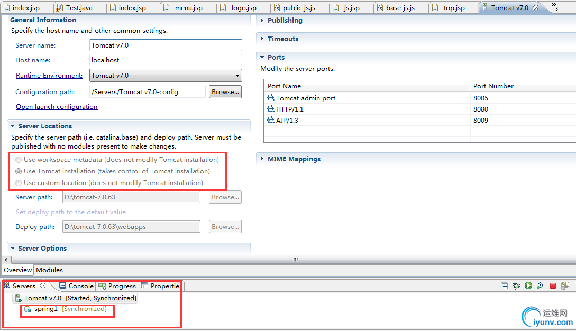Click Open launch configuration link
The height and width of the screenshot is (331, 576).
coord(57,106)
